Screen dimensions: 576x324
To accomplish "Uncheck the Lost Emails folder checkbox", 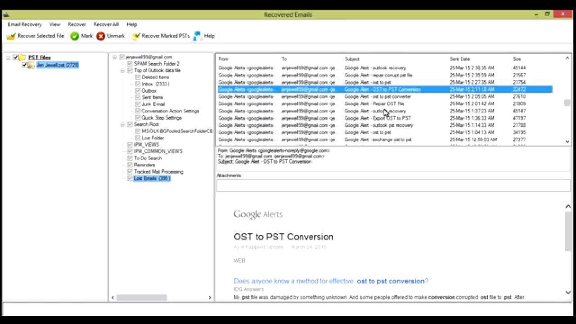I will click(x=130, y=179).
